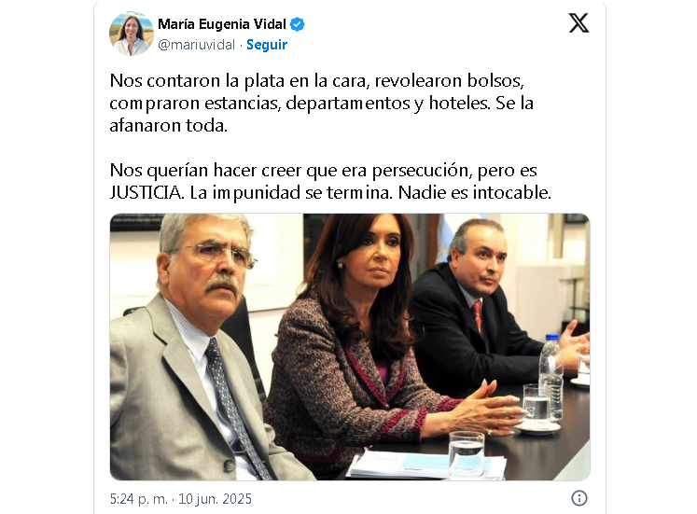
Task: Click the word JUSTICIA in the tweet
Action: tap(146, 193)
